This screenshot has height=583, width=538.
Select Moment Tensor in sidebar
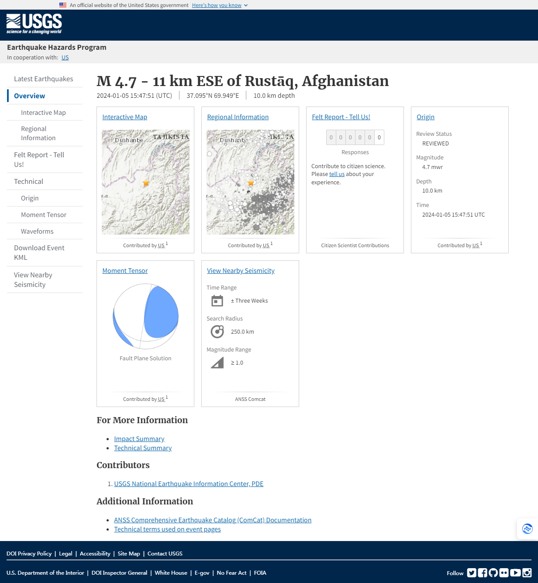[x=44, y=215]
